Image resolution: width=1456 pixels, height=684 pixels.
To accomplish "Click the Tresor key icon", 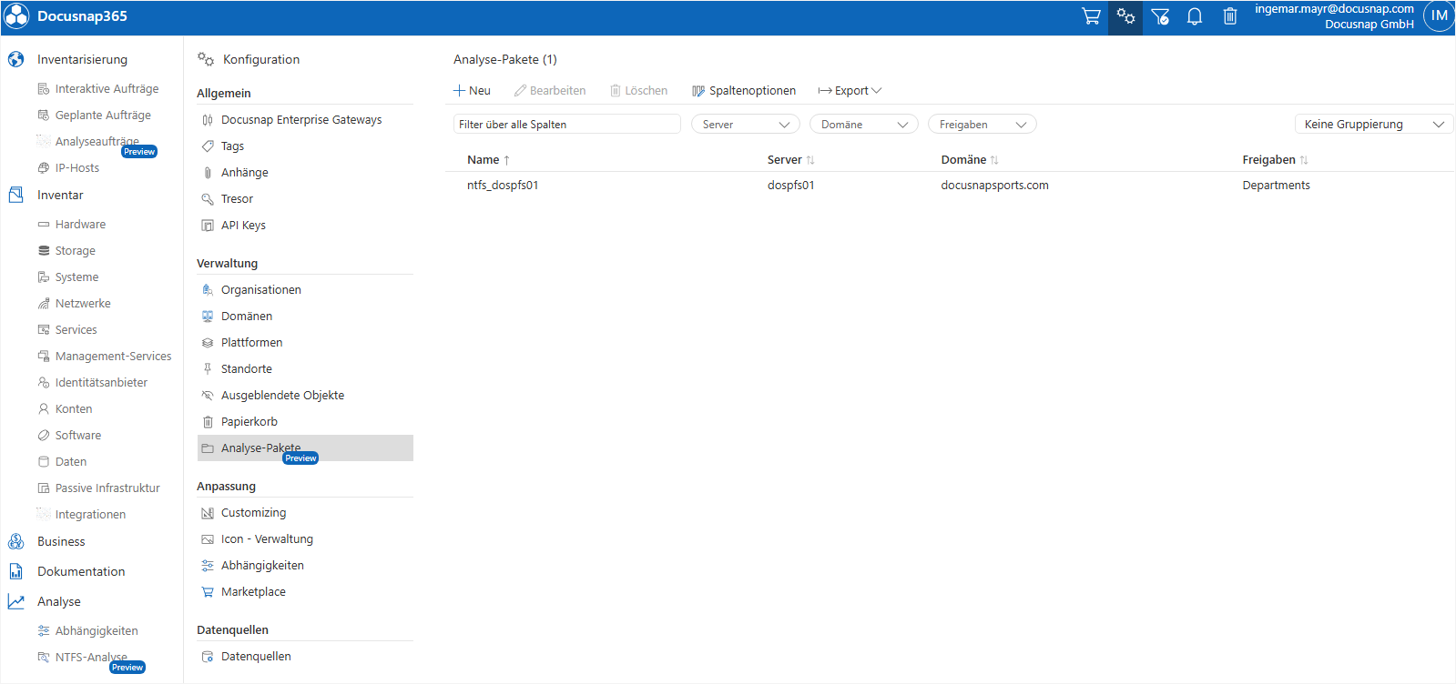I will [x=208, y=199].
